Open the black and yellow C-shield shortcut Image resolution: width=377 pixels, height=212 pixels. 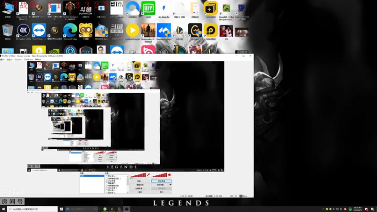pyautogui.click(x=195, y=31)
